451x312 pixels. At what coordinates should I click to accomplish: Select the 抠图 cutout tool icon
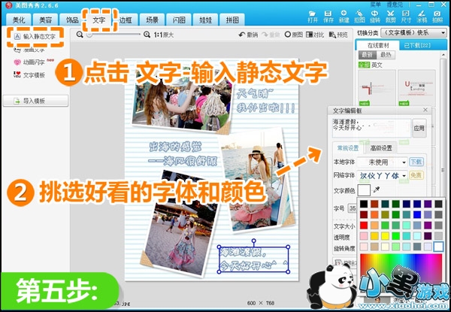point(359,17)
